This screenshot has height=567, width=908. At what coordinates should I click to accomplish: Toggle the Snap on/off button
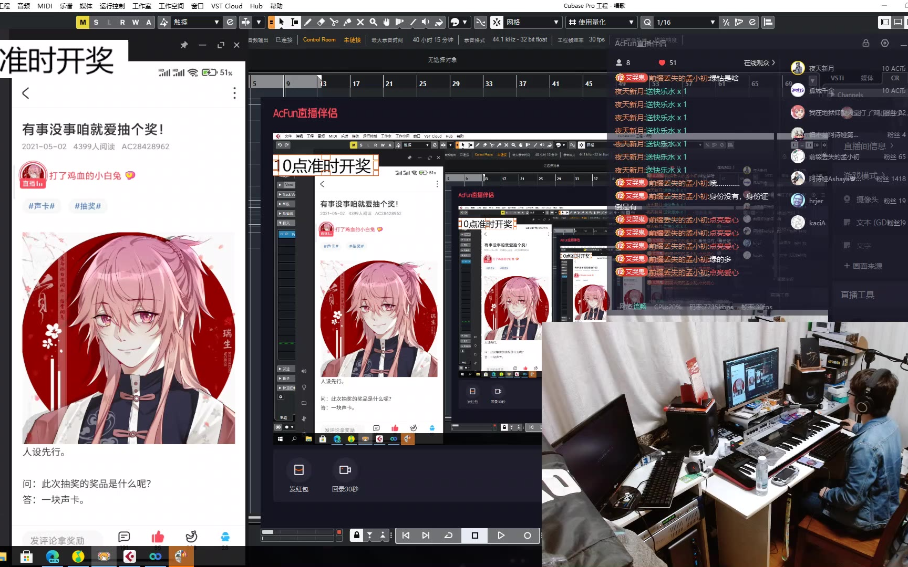tap(497, 22)
